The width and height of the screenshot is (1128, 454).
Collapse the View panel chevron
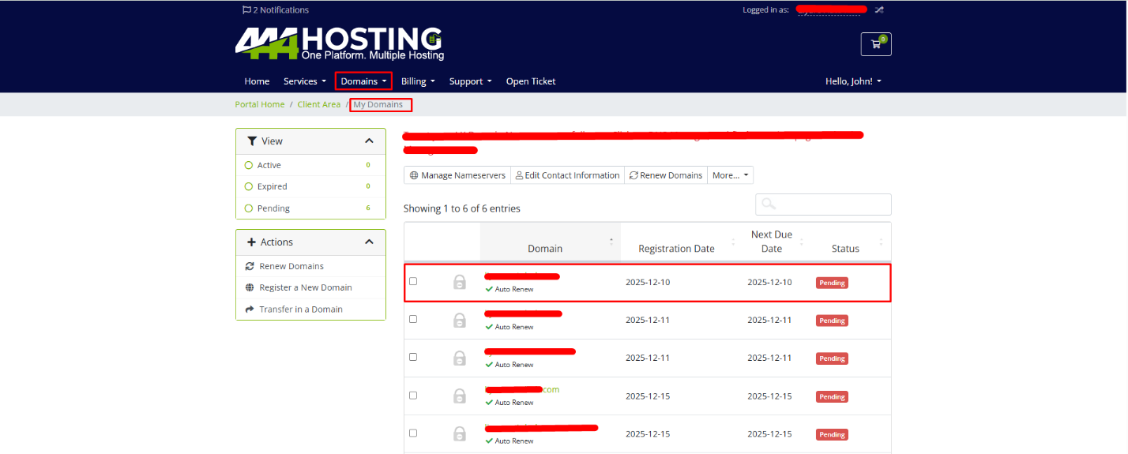click(x=369, y=141)
